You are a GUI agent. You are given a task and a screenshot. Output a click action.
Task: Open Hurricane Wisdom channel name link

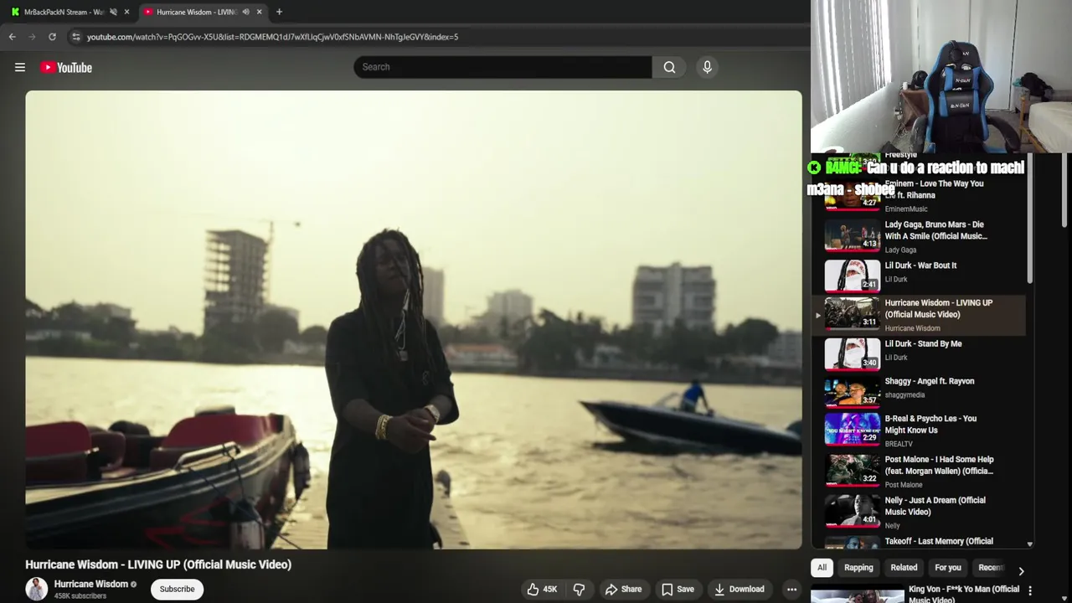coord(90,584)
